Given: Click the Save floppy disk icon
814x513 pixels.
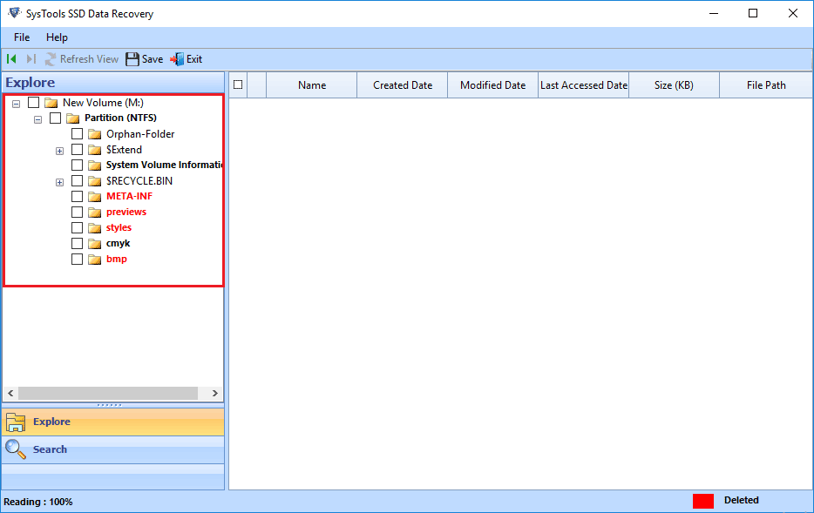Looking at the screenshot, I should point(132,59).
